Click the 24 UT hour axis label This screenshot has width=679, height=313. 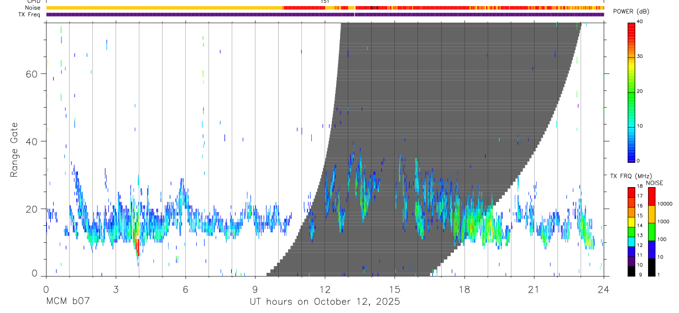[603, 289]
